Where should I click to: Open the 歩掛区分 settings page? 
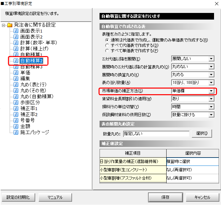pos(30,102)
